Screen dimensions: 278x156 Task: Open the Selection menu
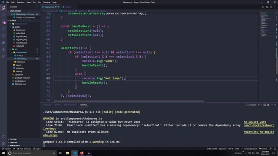pyautogui.click(x=20, y=2)
